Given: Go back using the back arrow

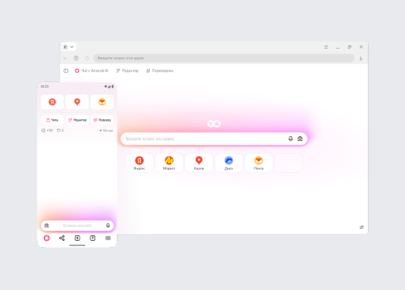Looking at the screenshot, I should coord(65,58).
